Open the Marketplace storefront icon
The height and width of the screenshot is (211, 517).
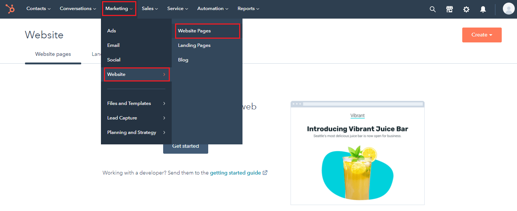click(x=450, y=9)
